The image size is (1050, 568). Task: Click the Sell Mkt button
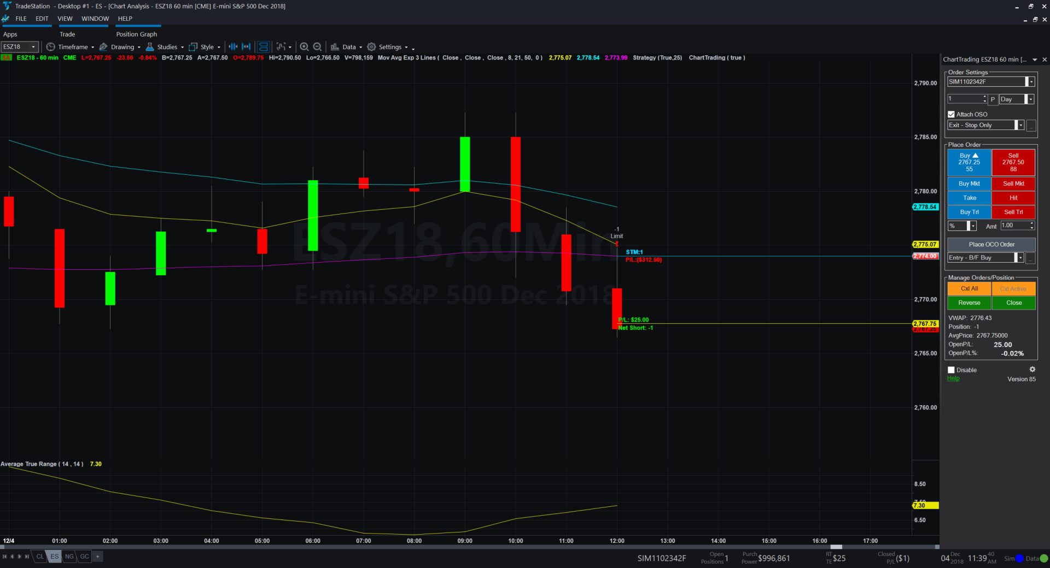1013,184
